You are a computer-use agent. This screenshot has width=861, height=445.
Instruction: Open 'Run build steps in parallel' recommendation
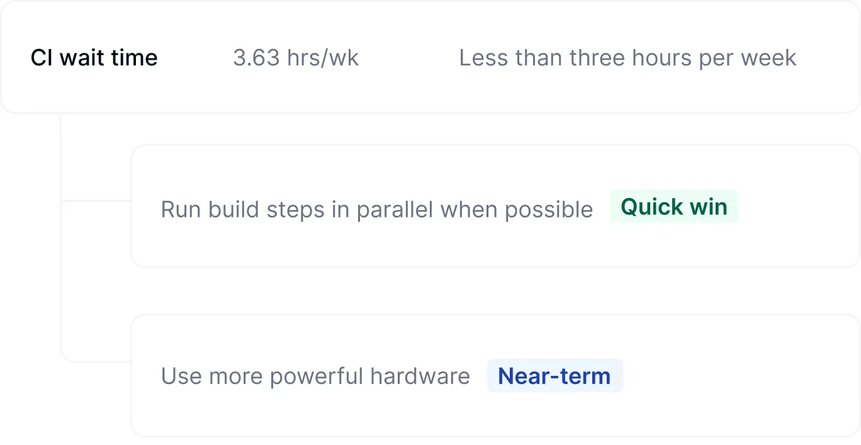pyautogui.click(x=376, y=209)
